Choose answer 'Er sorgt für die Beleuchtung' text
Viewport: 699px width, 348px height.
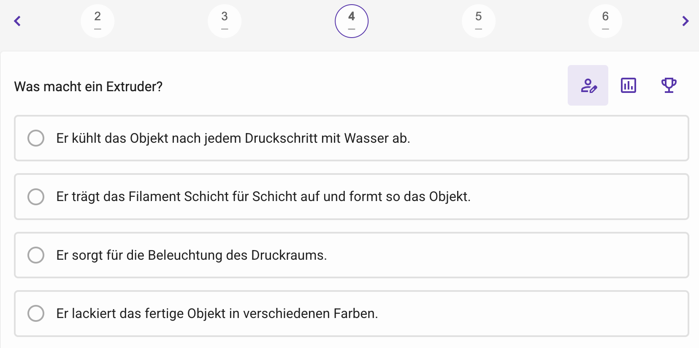tap(192, 255)
